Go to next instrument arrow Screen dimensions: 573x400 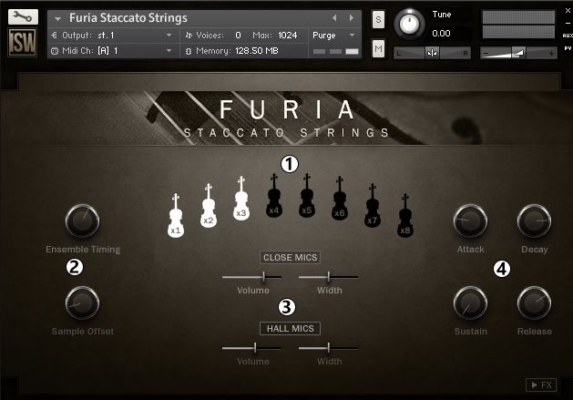(x=352, y=17)
